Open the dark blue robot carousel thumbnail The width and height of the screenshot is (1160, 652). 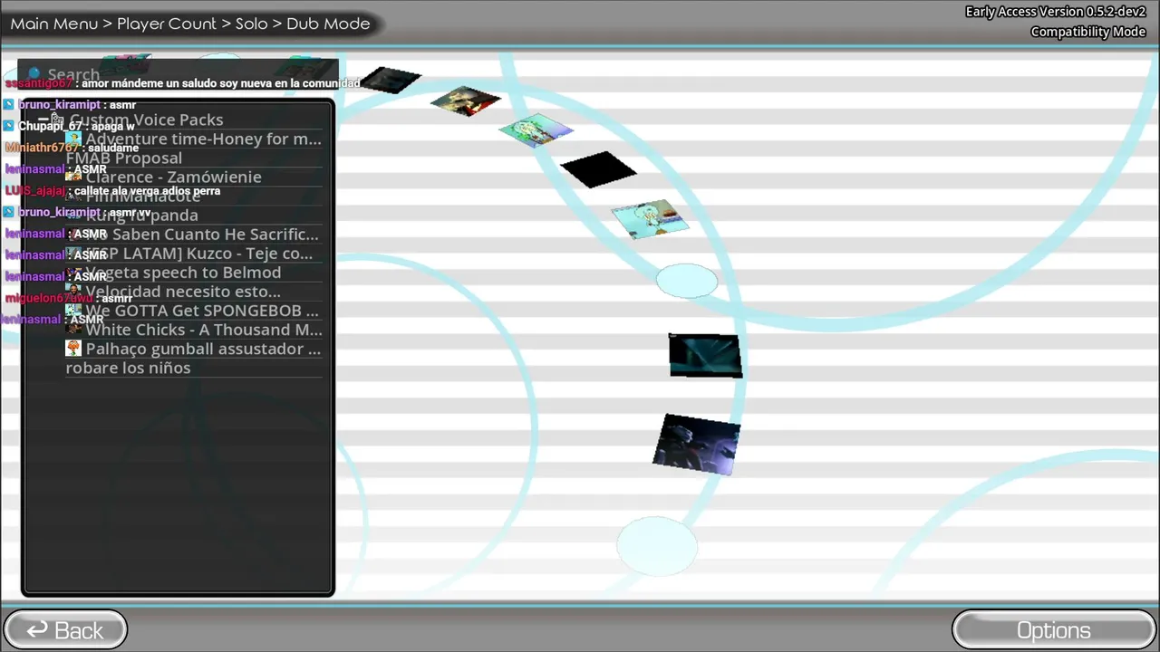coord(696,445)
